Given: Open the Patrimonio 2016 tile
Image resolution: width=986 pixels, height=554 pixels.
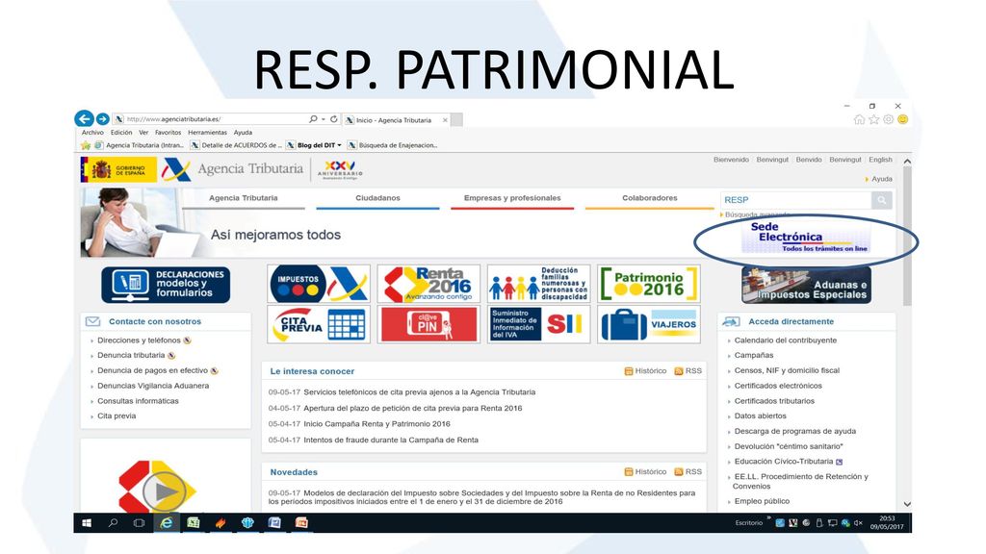Looking at the screenshot, I should point(648,284).
